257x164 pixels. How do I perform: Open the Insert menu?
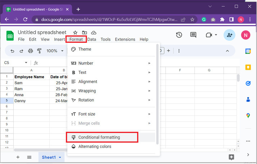[x=59, y=39]
